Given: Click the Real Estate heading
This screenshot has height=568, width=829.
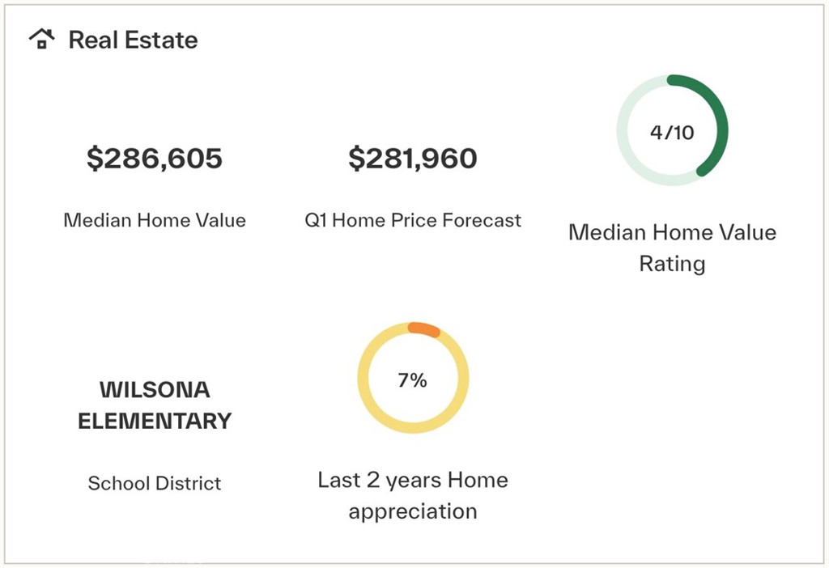Looking at the screenshot, I should [x=134, y=40].
